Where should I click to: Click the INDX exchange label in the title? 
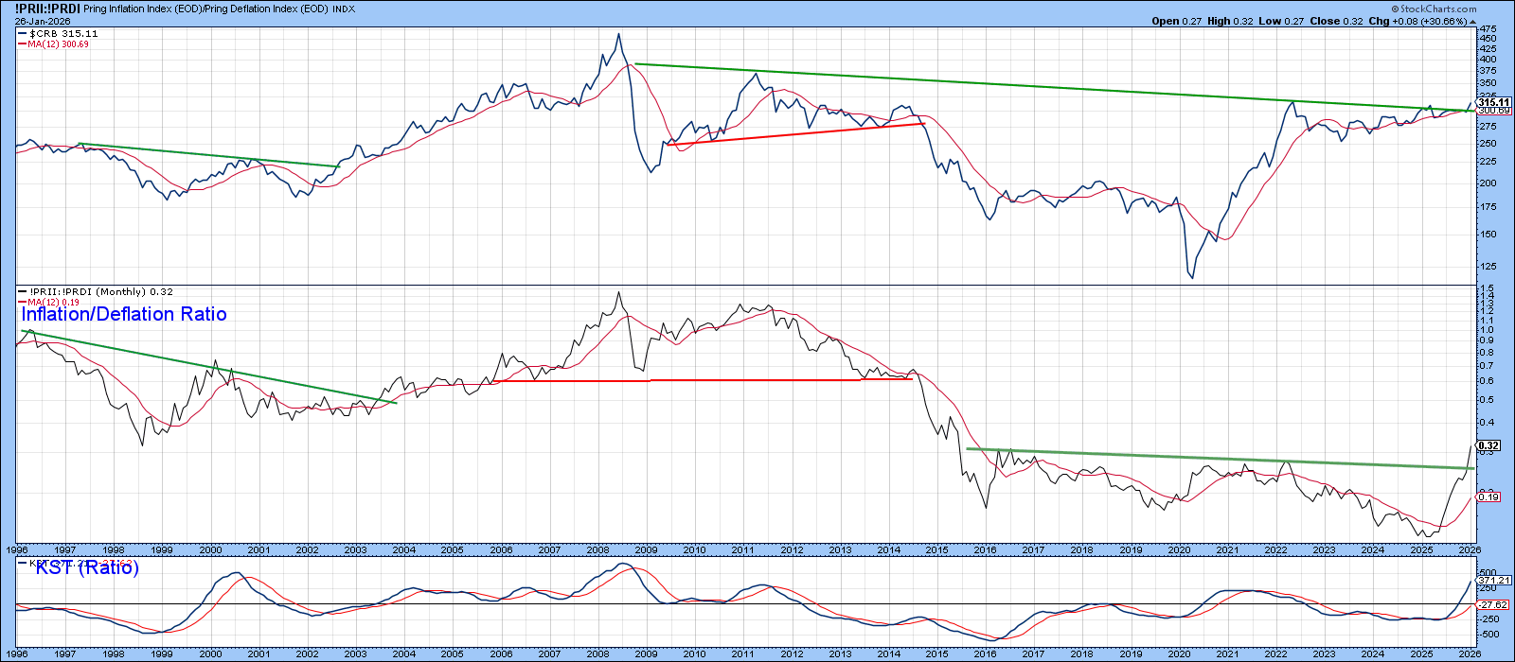point(345,9)
